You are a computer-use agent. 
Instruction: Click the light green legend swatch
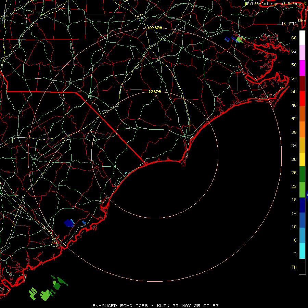click(302, 190)
